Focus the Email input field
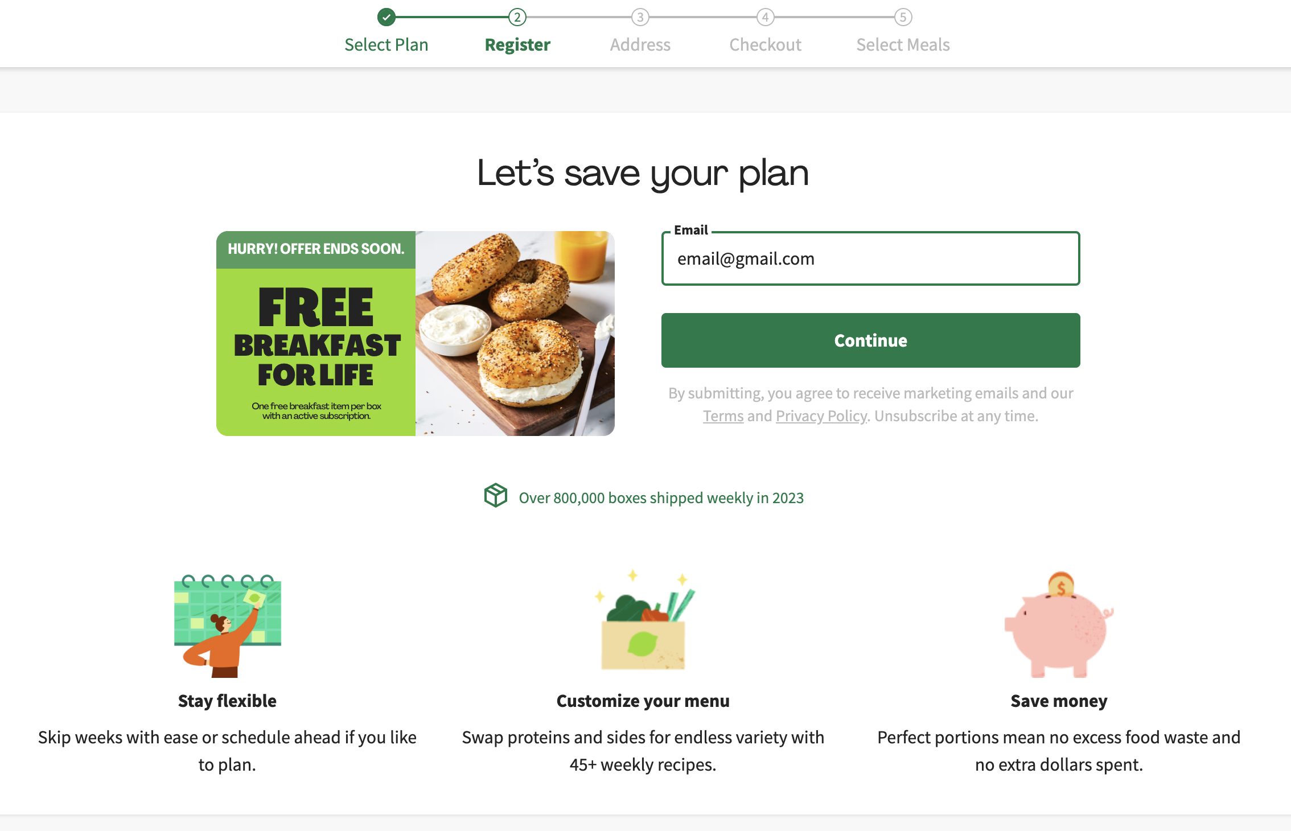Screen dimensions: 1291x831 tap(871, 258)
